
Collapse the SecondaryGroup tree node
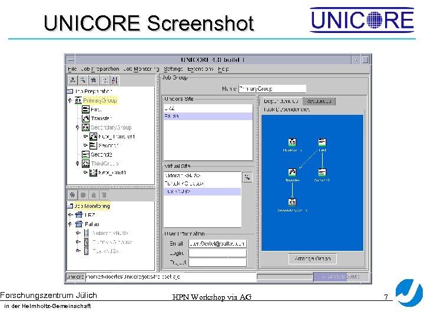point(78,127)
